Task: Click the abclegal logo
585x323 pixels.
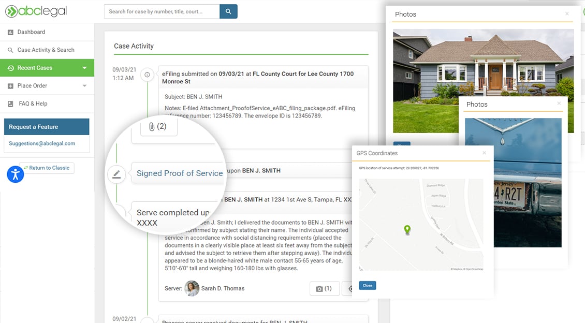Action: [x=36, y=11]
